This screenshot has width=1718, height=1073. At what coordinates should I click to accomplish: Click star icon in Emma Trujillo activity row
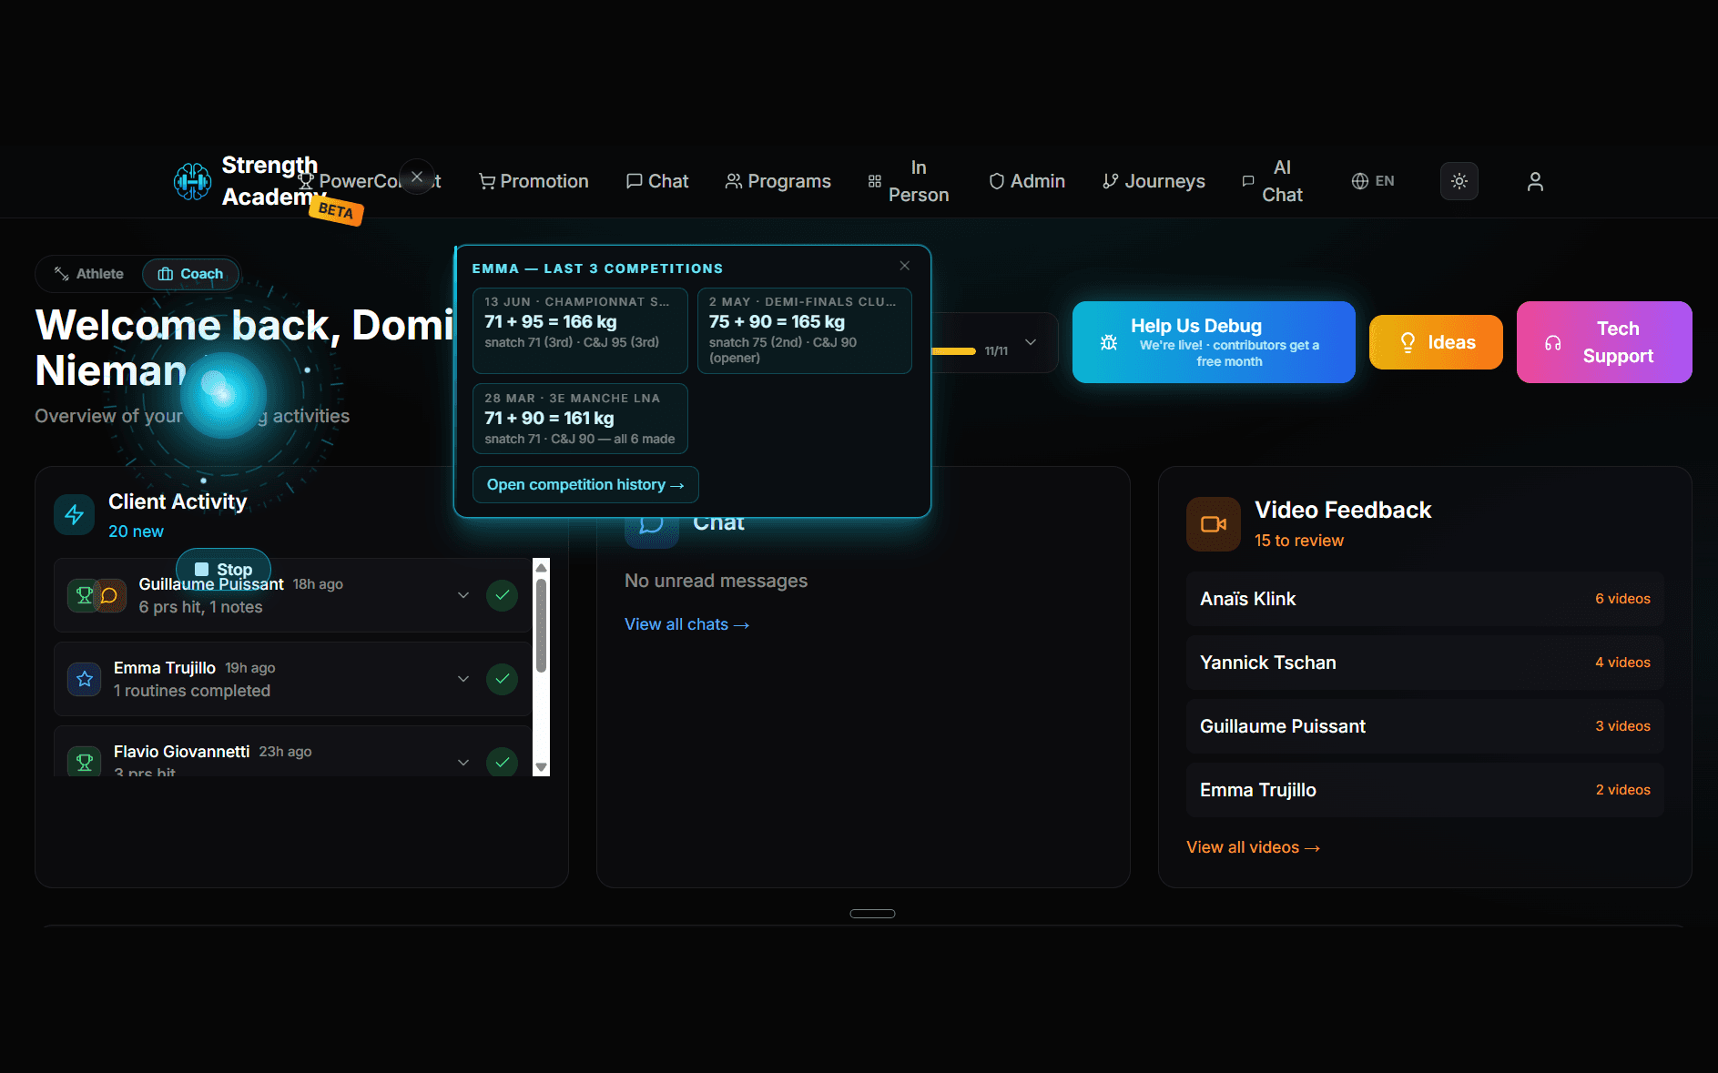click(85, 679)
